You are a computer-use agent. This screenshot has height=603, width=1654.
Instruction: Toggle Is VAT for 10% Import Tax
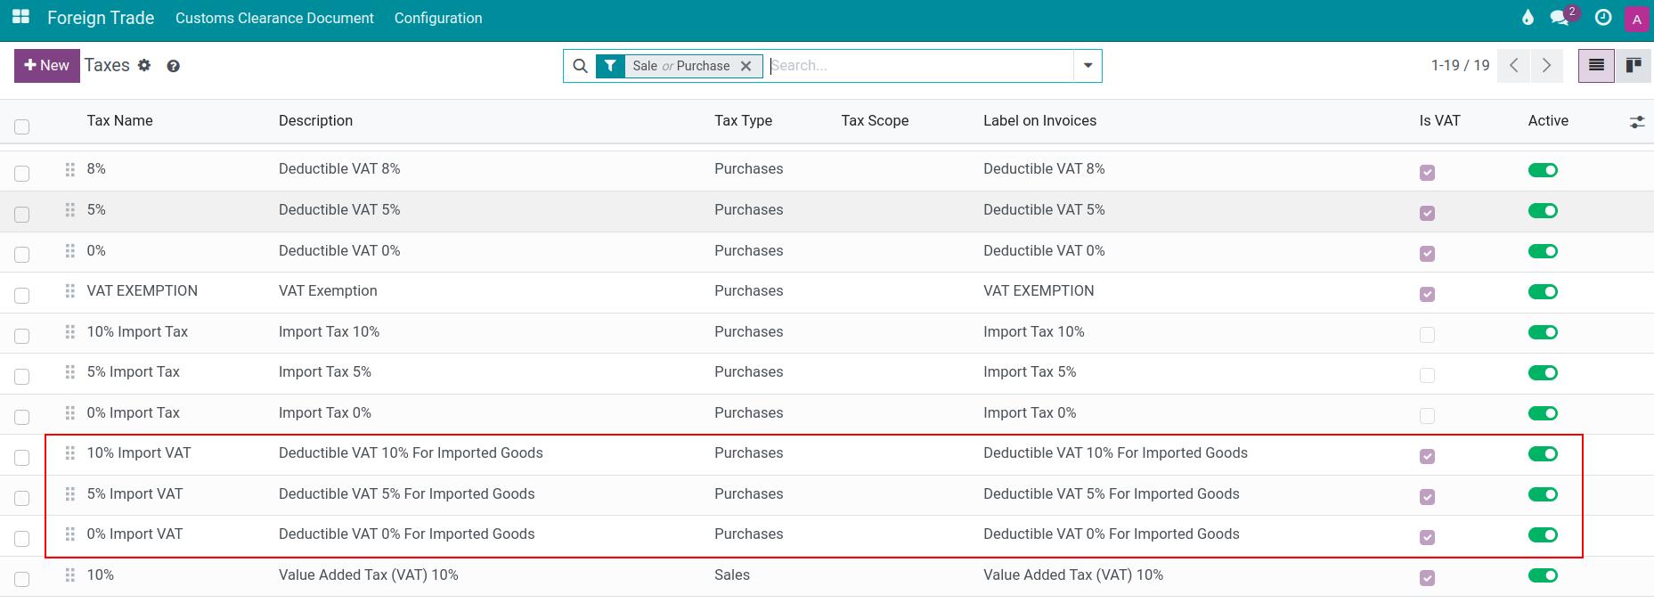[x=1428, y=335]
